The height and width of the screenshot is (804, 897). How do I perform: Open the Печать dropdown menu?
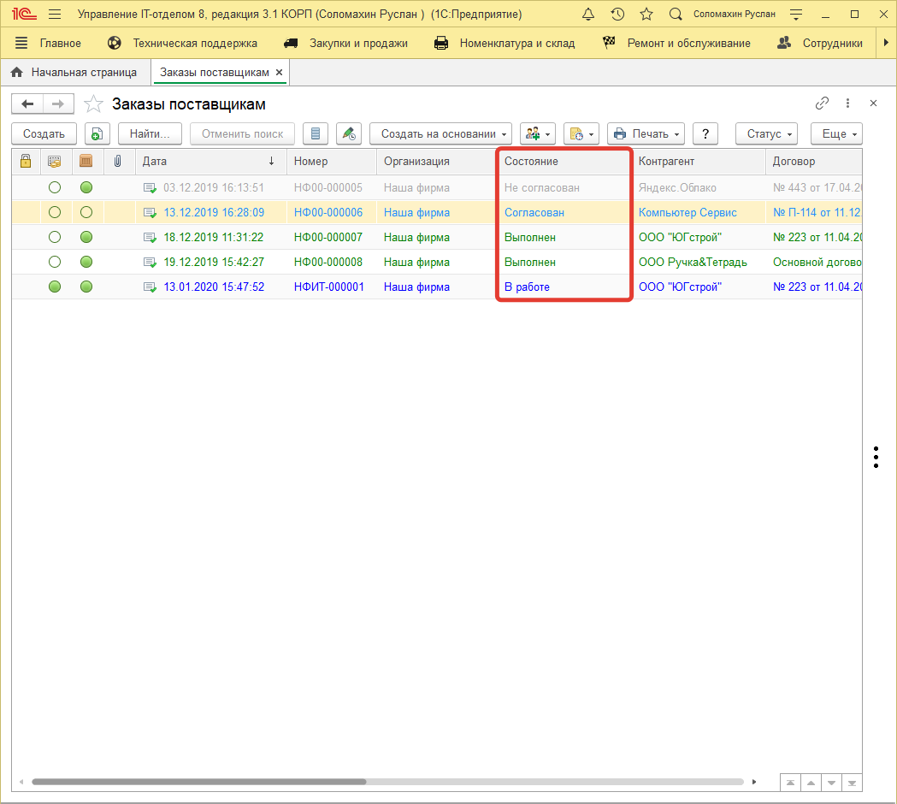[646, 133]
